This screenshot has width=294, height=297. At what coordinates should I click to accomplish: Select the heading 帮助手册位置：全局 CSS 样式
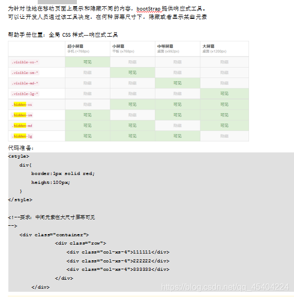click(x=63, y=35)
